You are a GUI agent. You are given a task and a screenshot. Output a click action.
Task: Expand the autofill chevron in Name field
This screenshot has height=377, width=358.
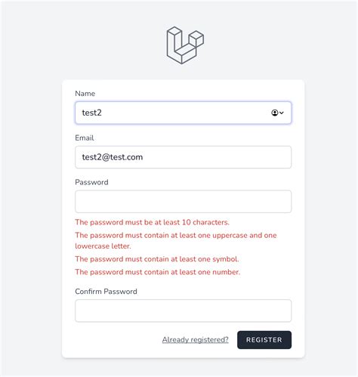[282, 113]
